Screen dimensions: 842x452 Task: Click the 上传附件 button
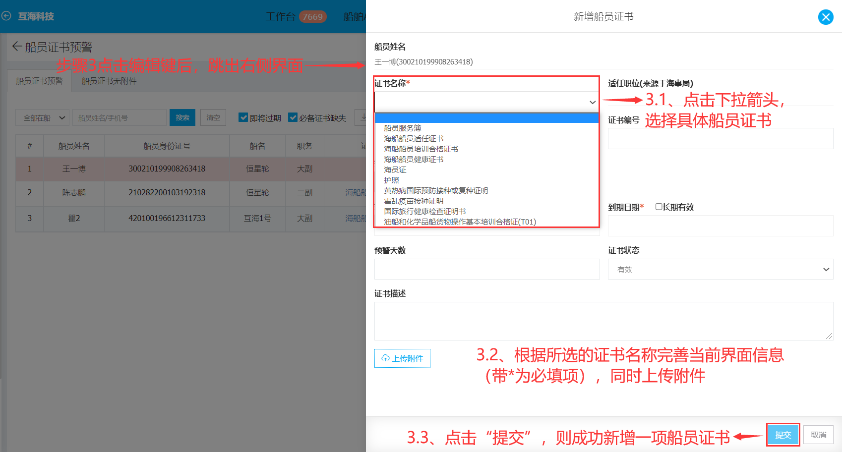[x=402, y=358]
